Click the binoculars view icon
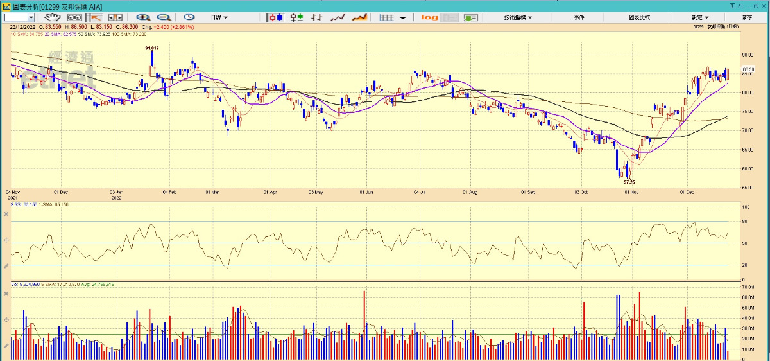 [x=74, y=17]
